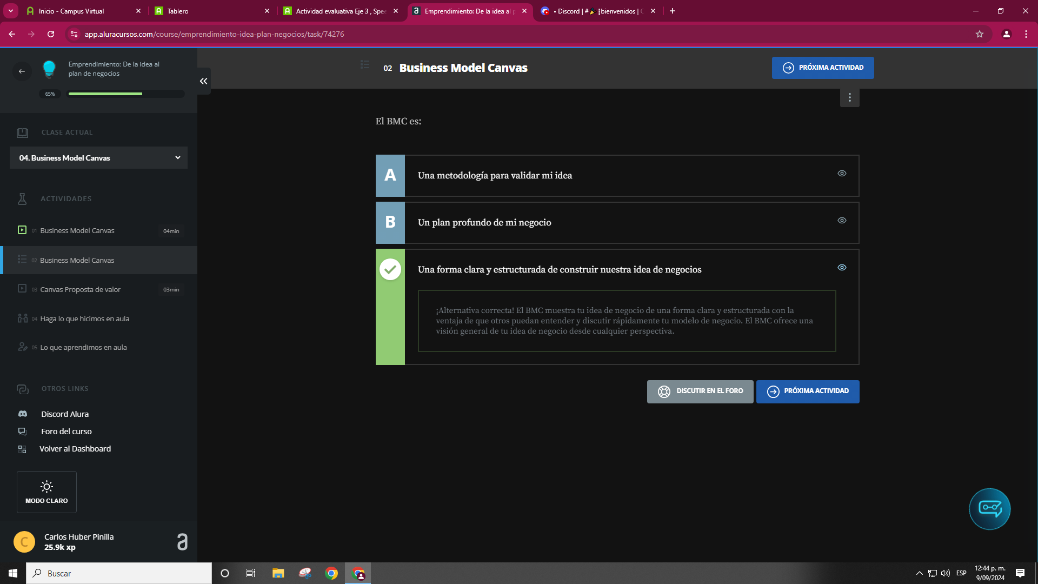
Task: View site information icon in address bar
Action: [74, 34]
